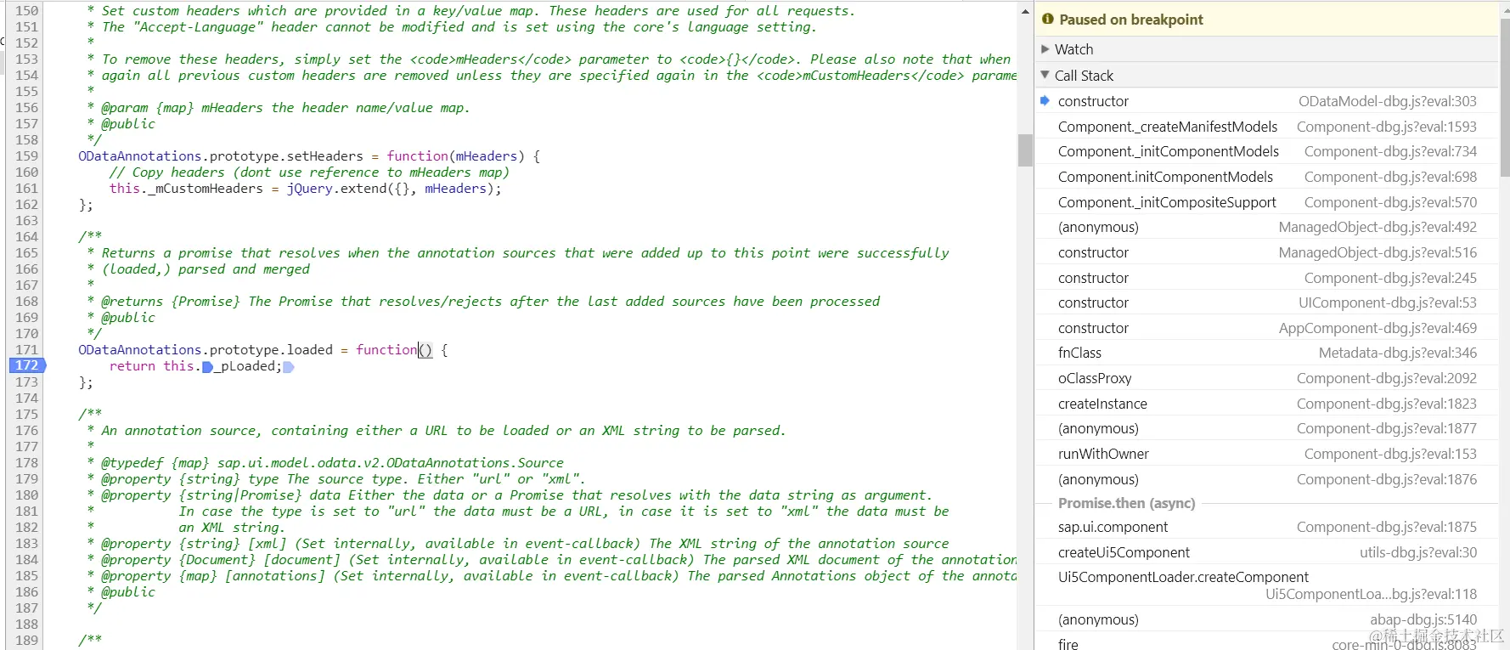Click the _mCustomHeaders property on line 161
Image resolution: width=1510 pixels, height=650 pixels.
pos(206,188)
